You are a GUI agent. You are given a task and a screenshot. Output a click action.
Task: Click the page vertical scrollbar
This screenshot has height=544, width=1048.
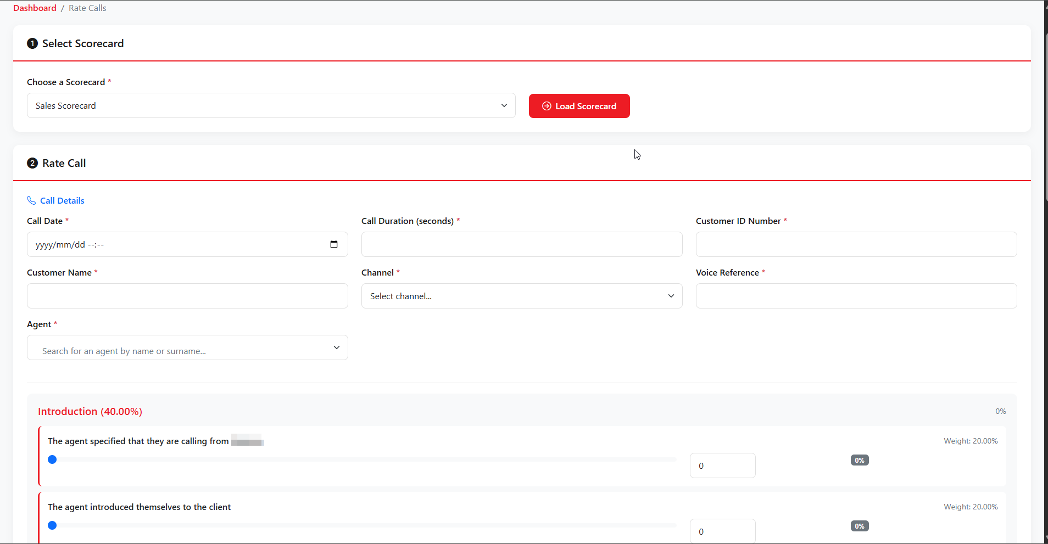[1046, 118]
